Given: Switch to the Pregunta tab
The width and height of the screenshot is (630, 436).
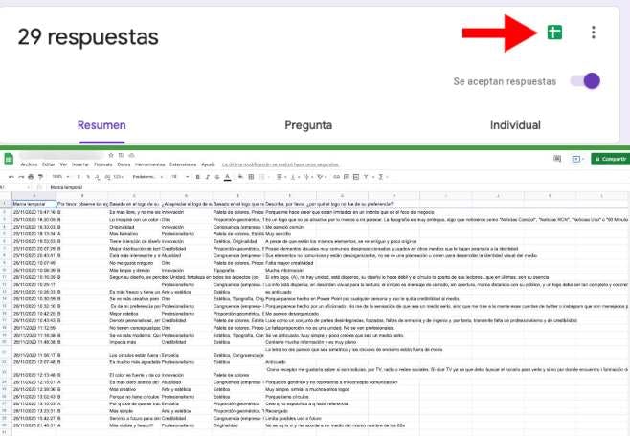Looking at the screenshot, I should (308, 125).
